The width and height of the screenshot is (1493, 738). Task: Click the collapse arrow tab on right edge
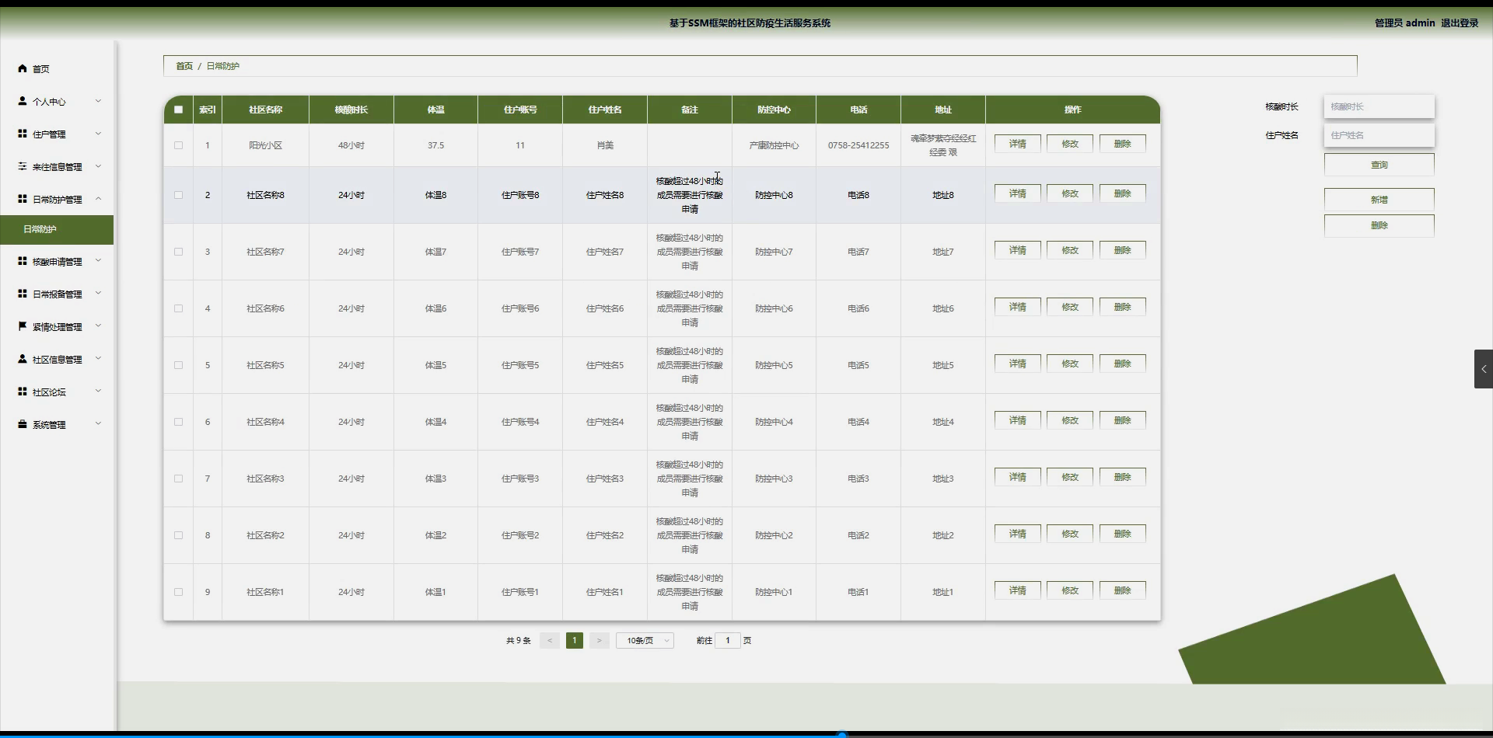click(1484, 369)
